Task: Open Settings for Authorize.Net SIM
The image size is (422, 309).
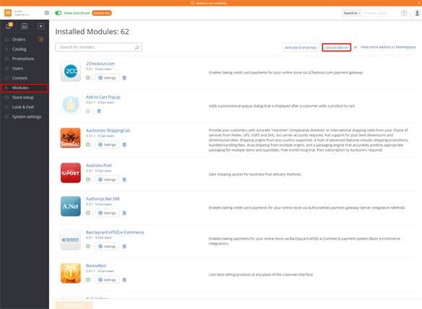Action: point(107,213)
